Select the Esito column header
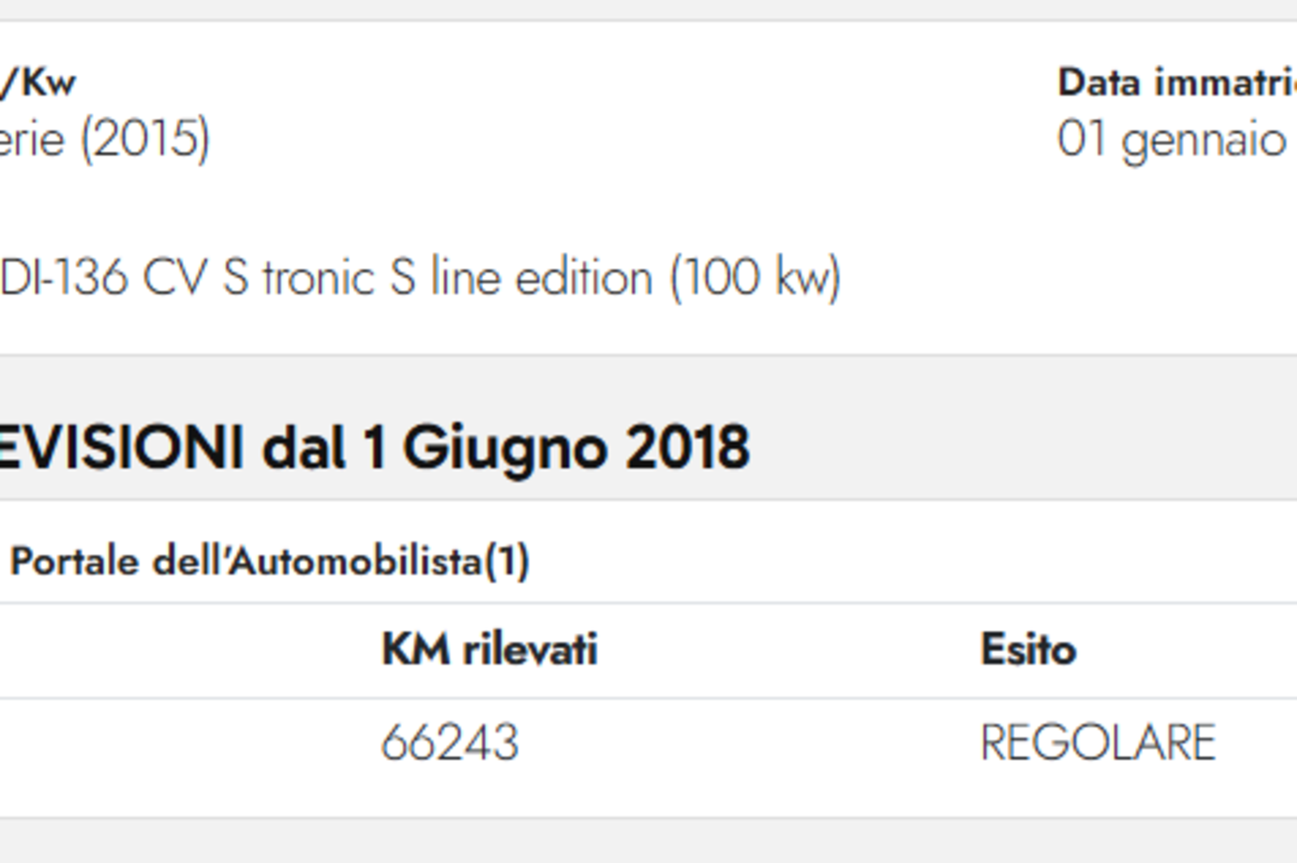1297x863 pixels. tap(1028, 649)
